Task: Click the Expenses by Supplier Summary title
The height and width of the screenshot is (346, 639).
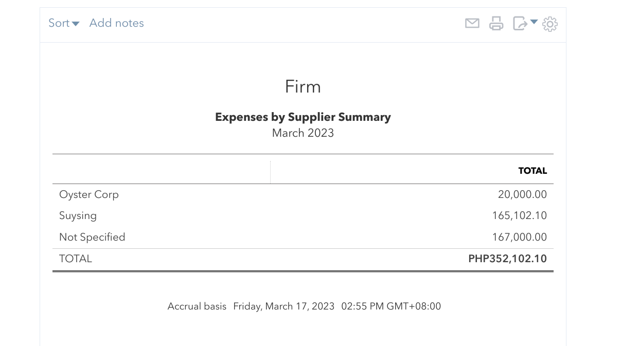Action: click(x=303, y=117)
